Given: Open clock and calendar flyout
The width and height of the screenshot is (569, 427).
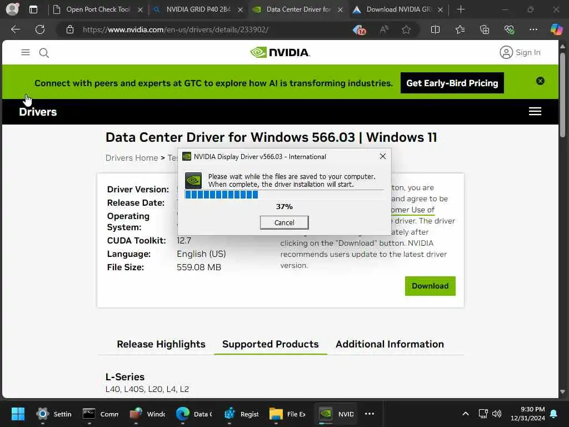Looking at the screenshot, I should (x=528, y=414).
